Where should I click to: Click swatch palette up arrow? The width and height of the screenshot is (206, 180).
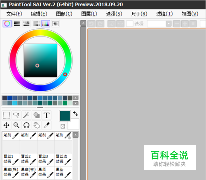(x=75, y=98)
